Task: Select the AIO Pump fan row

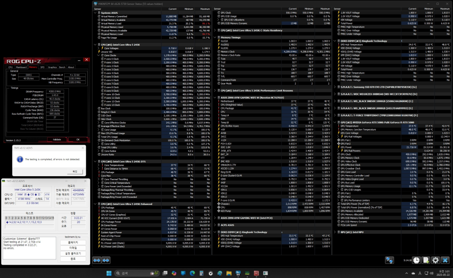Action: [273, 211]
